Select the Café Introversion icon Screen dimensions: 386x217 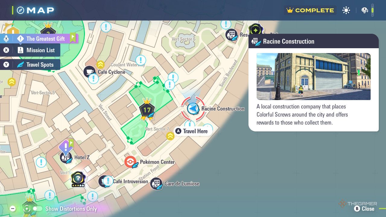pos(104,181)
